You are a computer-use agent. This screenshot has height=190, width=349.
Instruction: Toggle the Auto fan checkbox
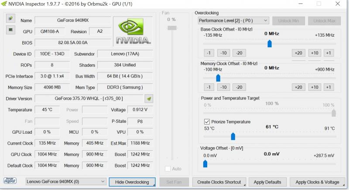click(168, 169)
